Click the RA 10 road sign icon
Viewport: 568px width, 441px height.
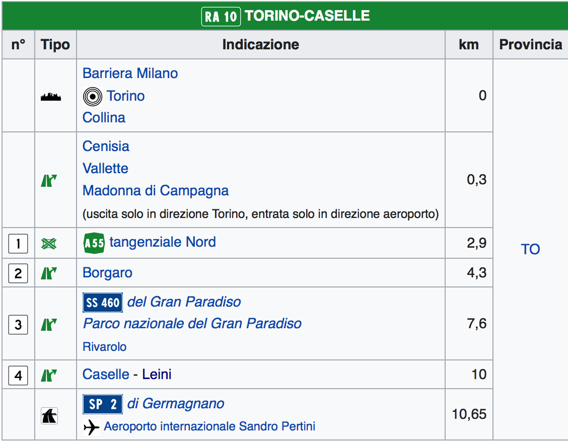point(221,16)
